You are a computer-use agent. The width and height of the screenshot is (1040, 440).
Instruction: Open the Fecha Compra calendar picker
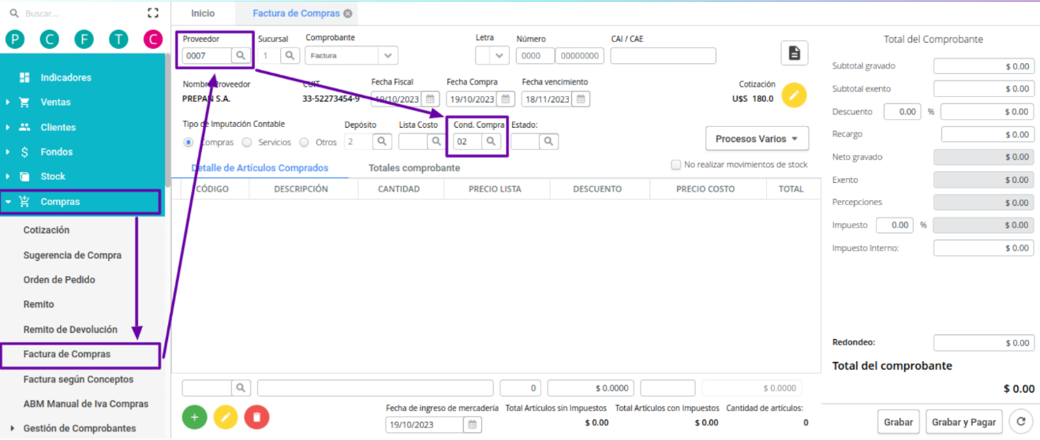505,99
